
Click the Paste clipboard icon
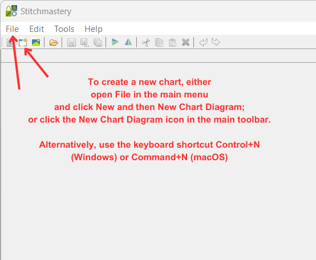coord(172,43)
